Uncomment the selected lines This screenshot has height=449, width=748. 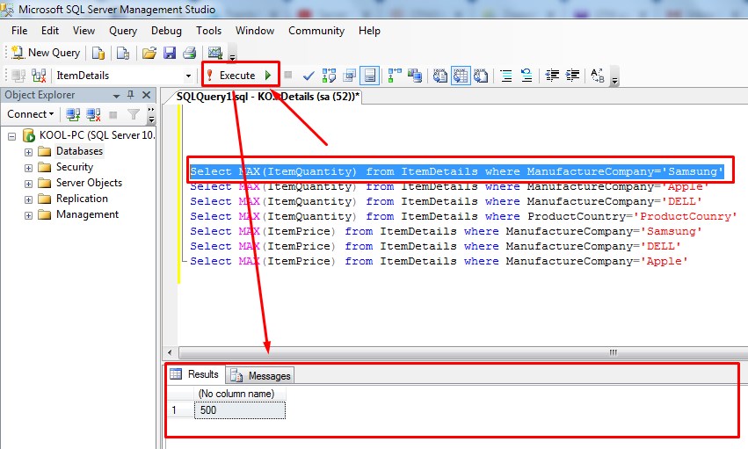pos(527,76)
